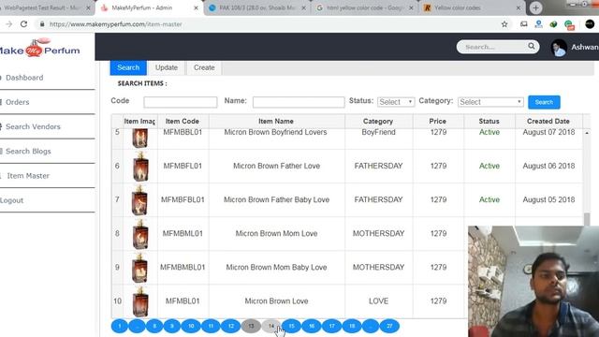Go to pagination page 12

(231, 326)
